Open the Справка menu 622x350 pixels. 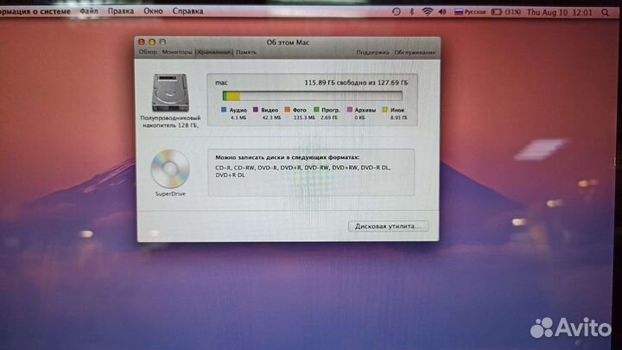click(187, 11)
